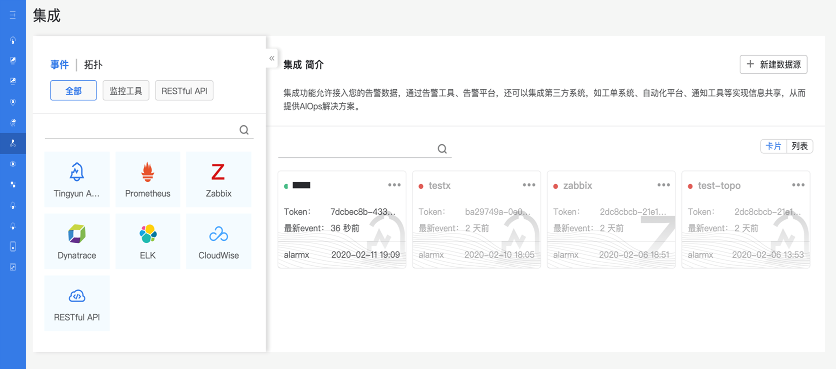The width and height of the screenshot is (836, 369).
Task: Click the 新建数据源 button
Action: (773, 64)
